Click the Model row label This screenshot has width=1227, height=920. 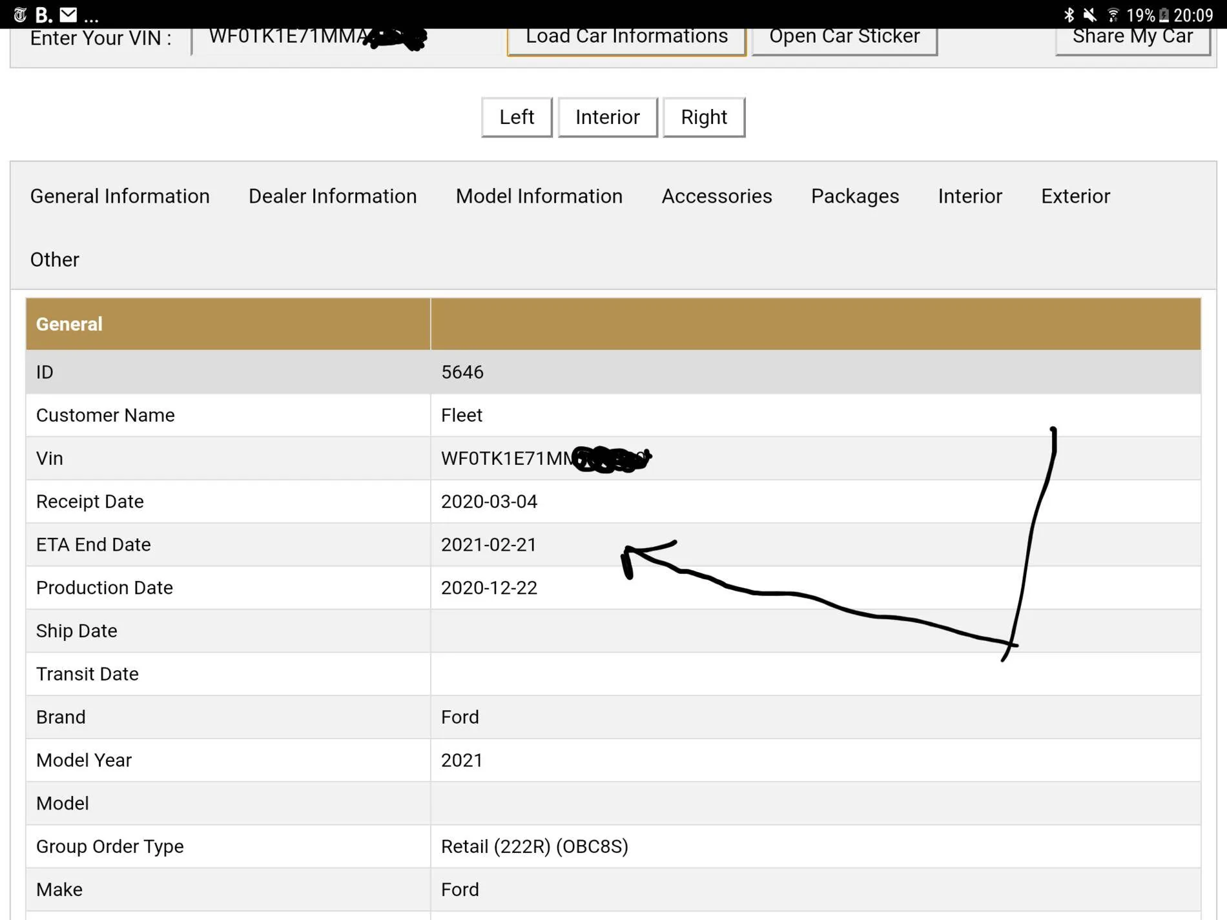click(63, 803)
